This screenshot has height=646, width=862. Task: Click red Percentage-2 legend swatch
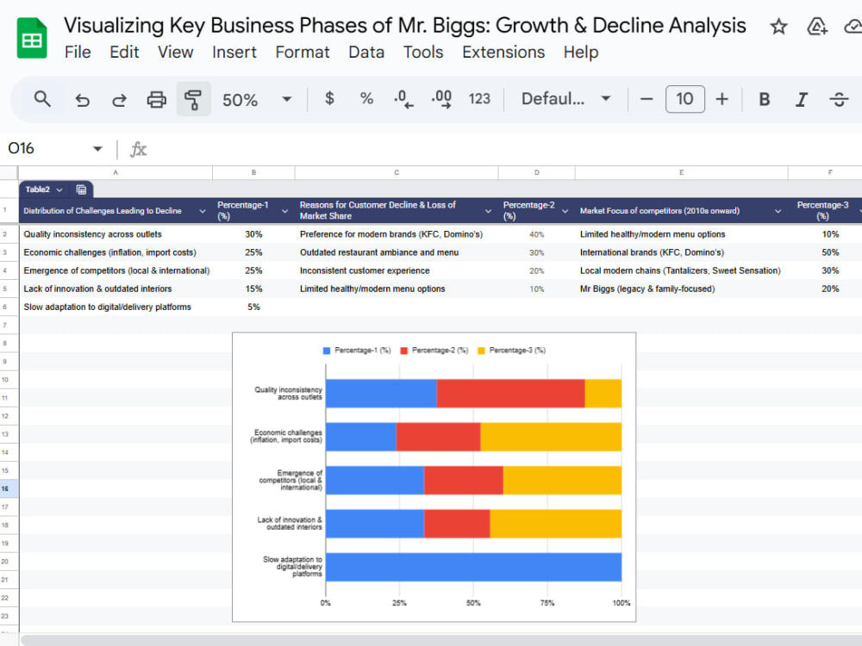tap(404, 351)
